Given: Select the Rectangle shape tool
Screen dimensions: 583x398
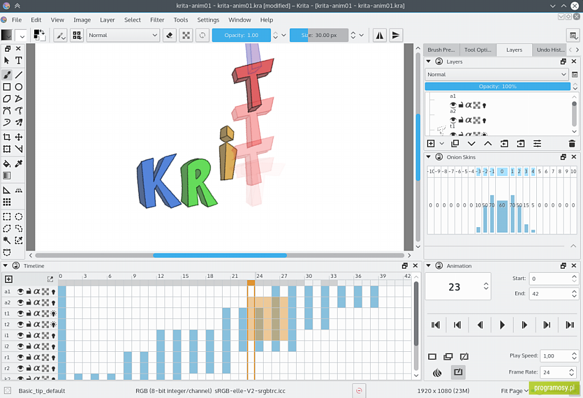Looking at the screenshot, I should [x=7, y=87].
